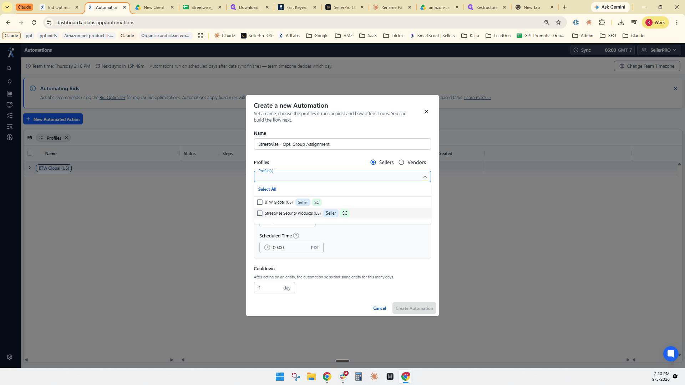Click the clock icon in Scheduled Time field

click(x=267, y=247)
